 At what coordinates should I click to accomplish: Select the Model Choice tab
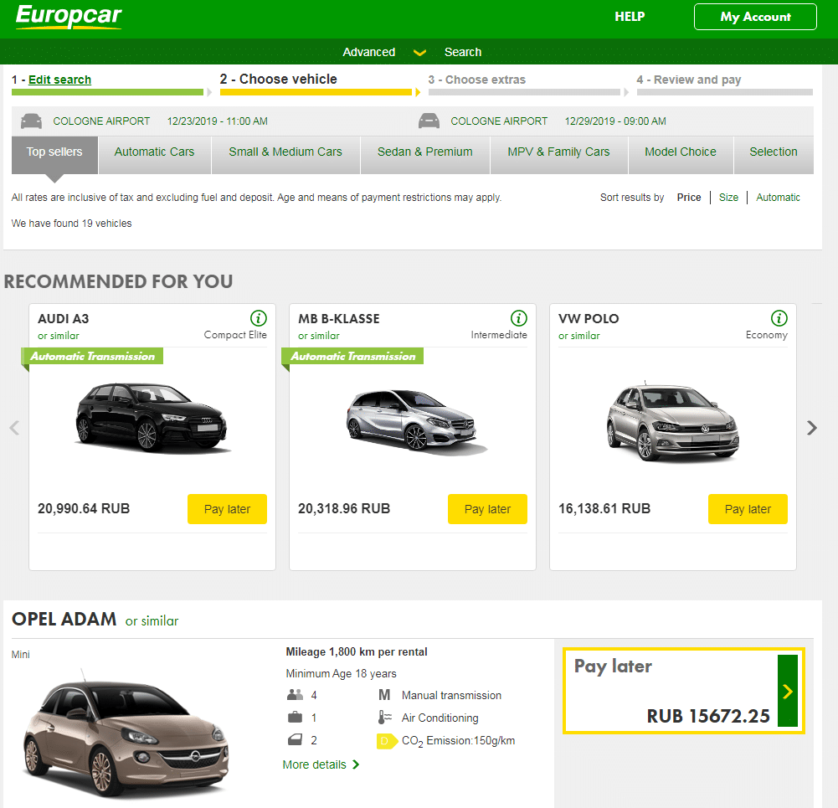681,155
